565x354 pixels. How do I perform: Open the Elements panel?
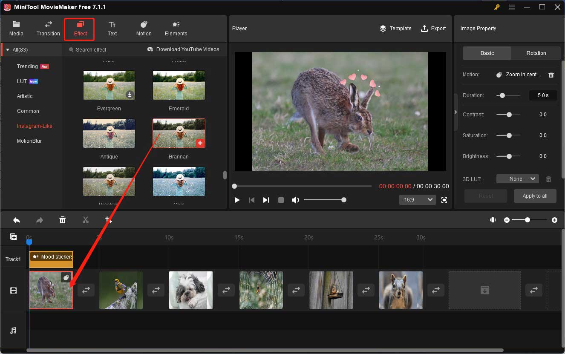click(x=176, y=28)
